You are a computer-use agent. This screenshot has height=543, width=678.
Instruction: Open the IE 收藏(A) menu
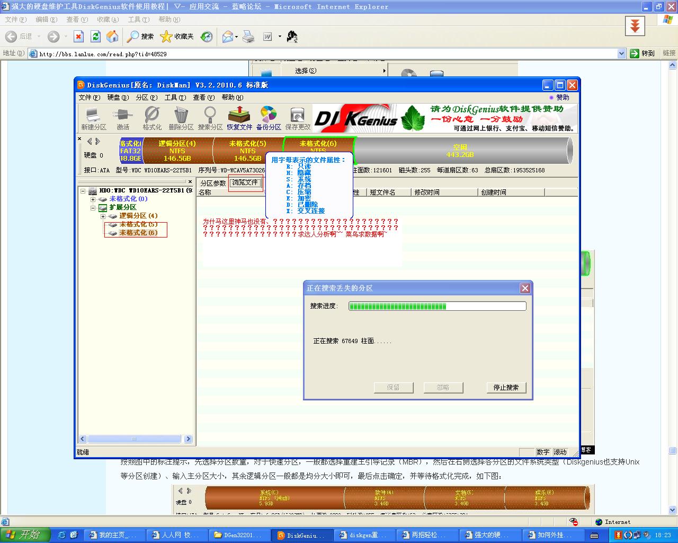[x=108, y=20]
